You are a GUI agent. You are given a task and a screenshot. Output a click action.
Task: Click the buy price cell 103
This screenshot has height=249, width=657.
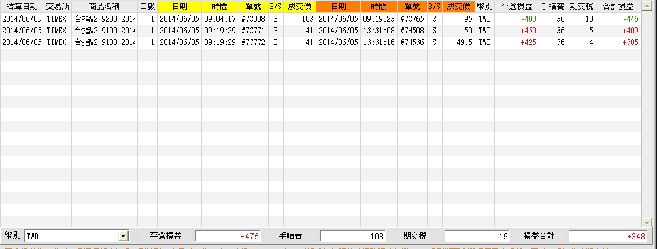pyautogui.click(x=299, y=19)
